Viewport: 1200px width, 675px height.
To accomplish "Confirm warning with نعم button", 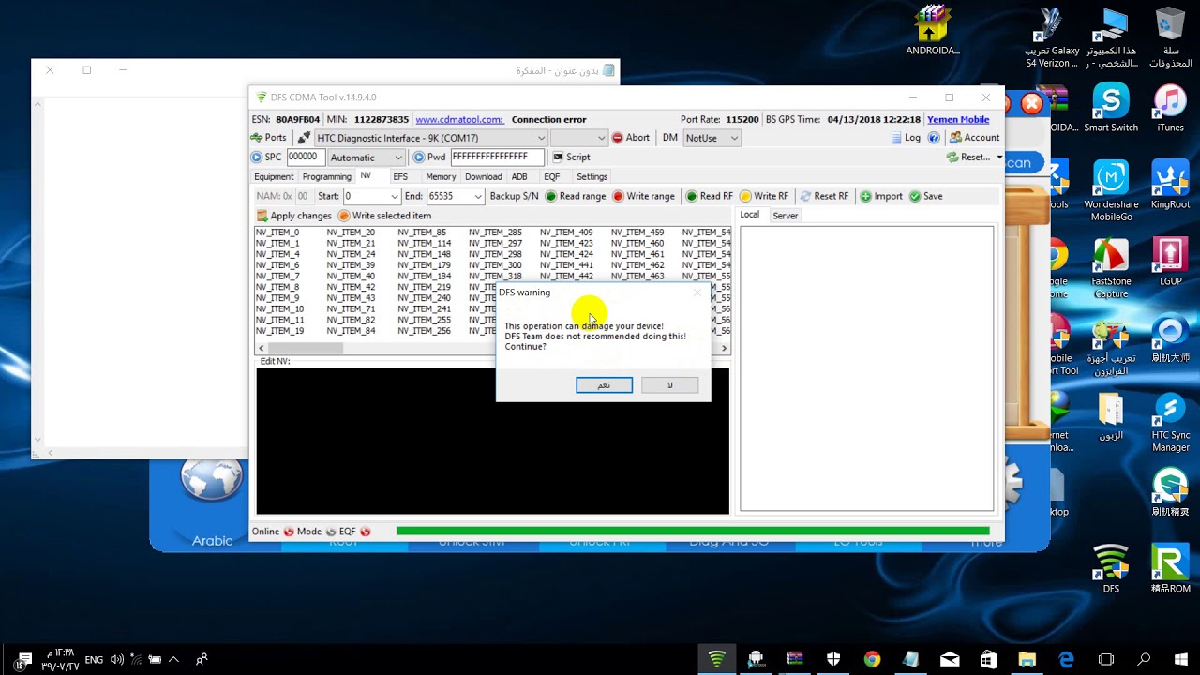I will pos(604,385).
